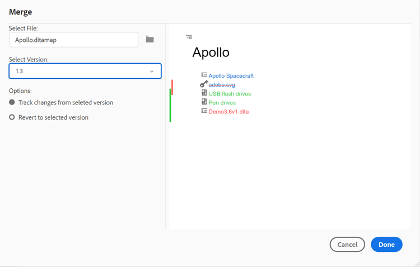420x267 pixels.
Task: Open the Pen drives entry
Action: (222, 103)
